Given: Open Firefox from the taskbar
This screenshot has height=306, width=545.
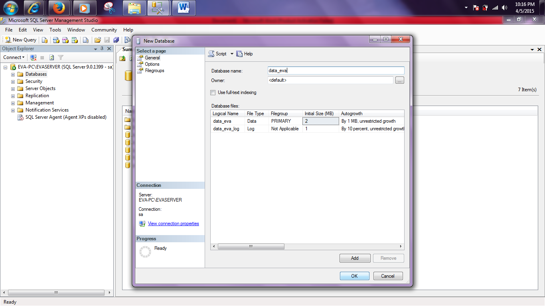Looking at the screenshot, I should point(59,8).
